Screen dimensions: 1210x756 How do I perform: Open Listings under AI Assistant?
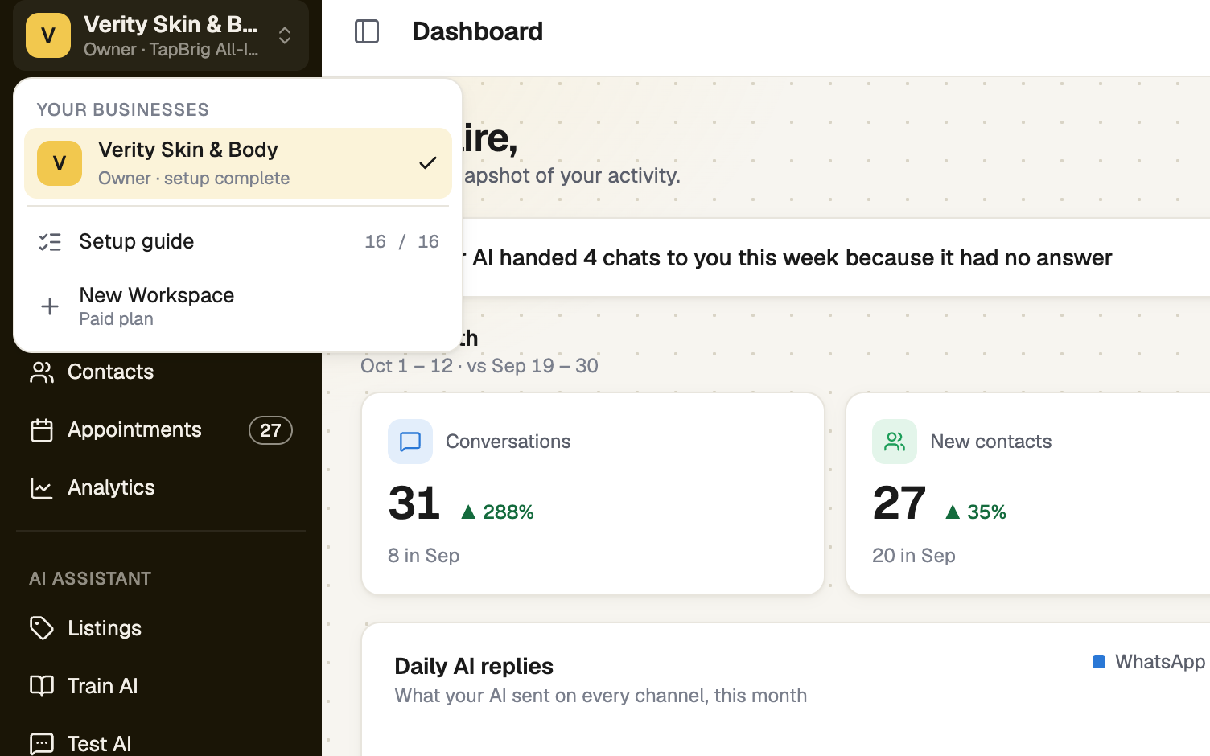(161, 628)
